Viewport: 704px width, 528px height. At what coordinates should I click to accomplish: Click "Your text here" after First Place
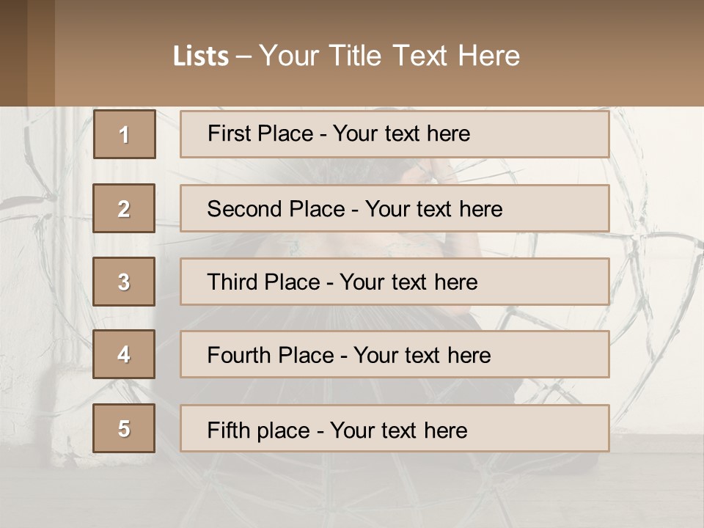pos(401,133)
